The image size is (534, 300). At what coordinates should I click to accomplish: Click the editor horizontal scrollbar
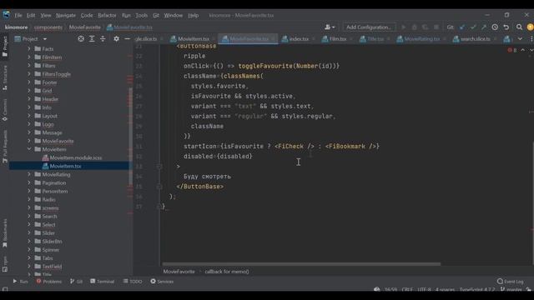[301, 264]
